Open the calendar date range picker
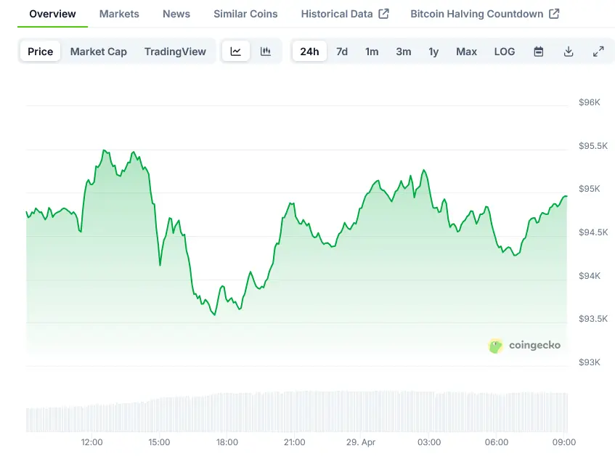Viewport: 615px width, 459px height. click(x=539, y=52)
